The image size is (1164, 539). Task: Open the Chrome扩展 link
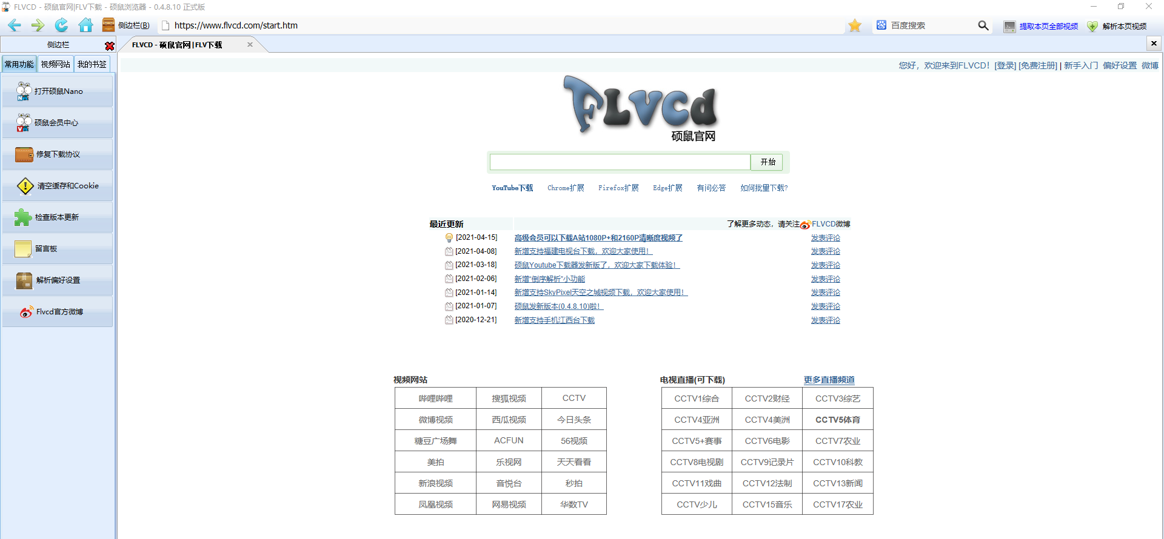click(x=566, y=188)
